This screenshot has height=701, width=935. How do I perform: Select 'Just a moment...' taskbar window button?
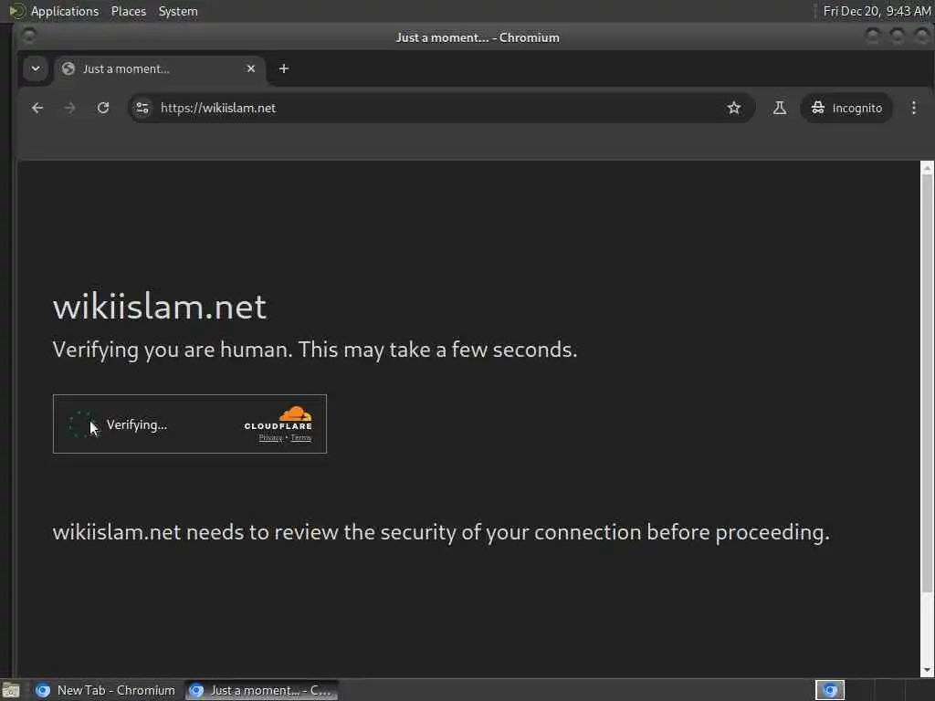(261, 690)
